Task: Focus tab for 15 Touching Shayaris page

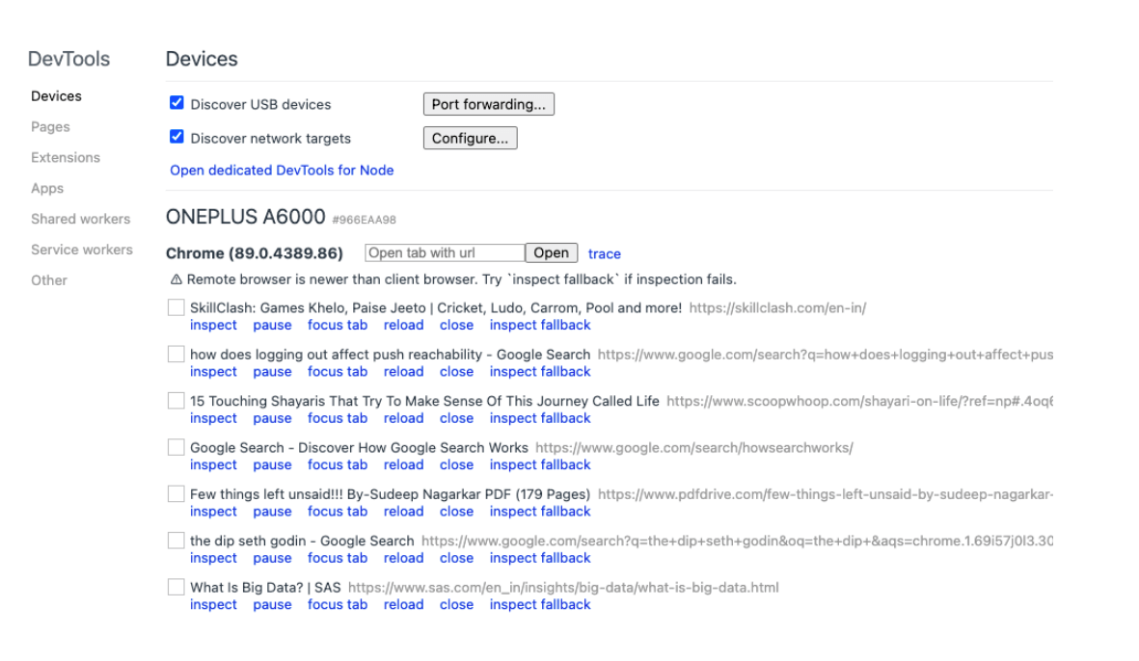Action: [x=338, y=418]
